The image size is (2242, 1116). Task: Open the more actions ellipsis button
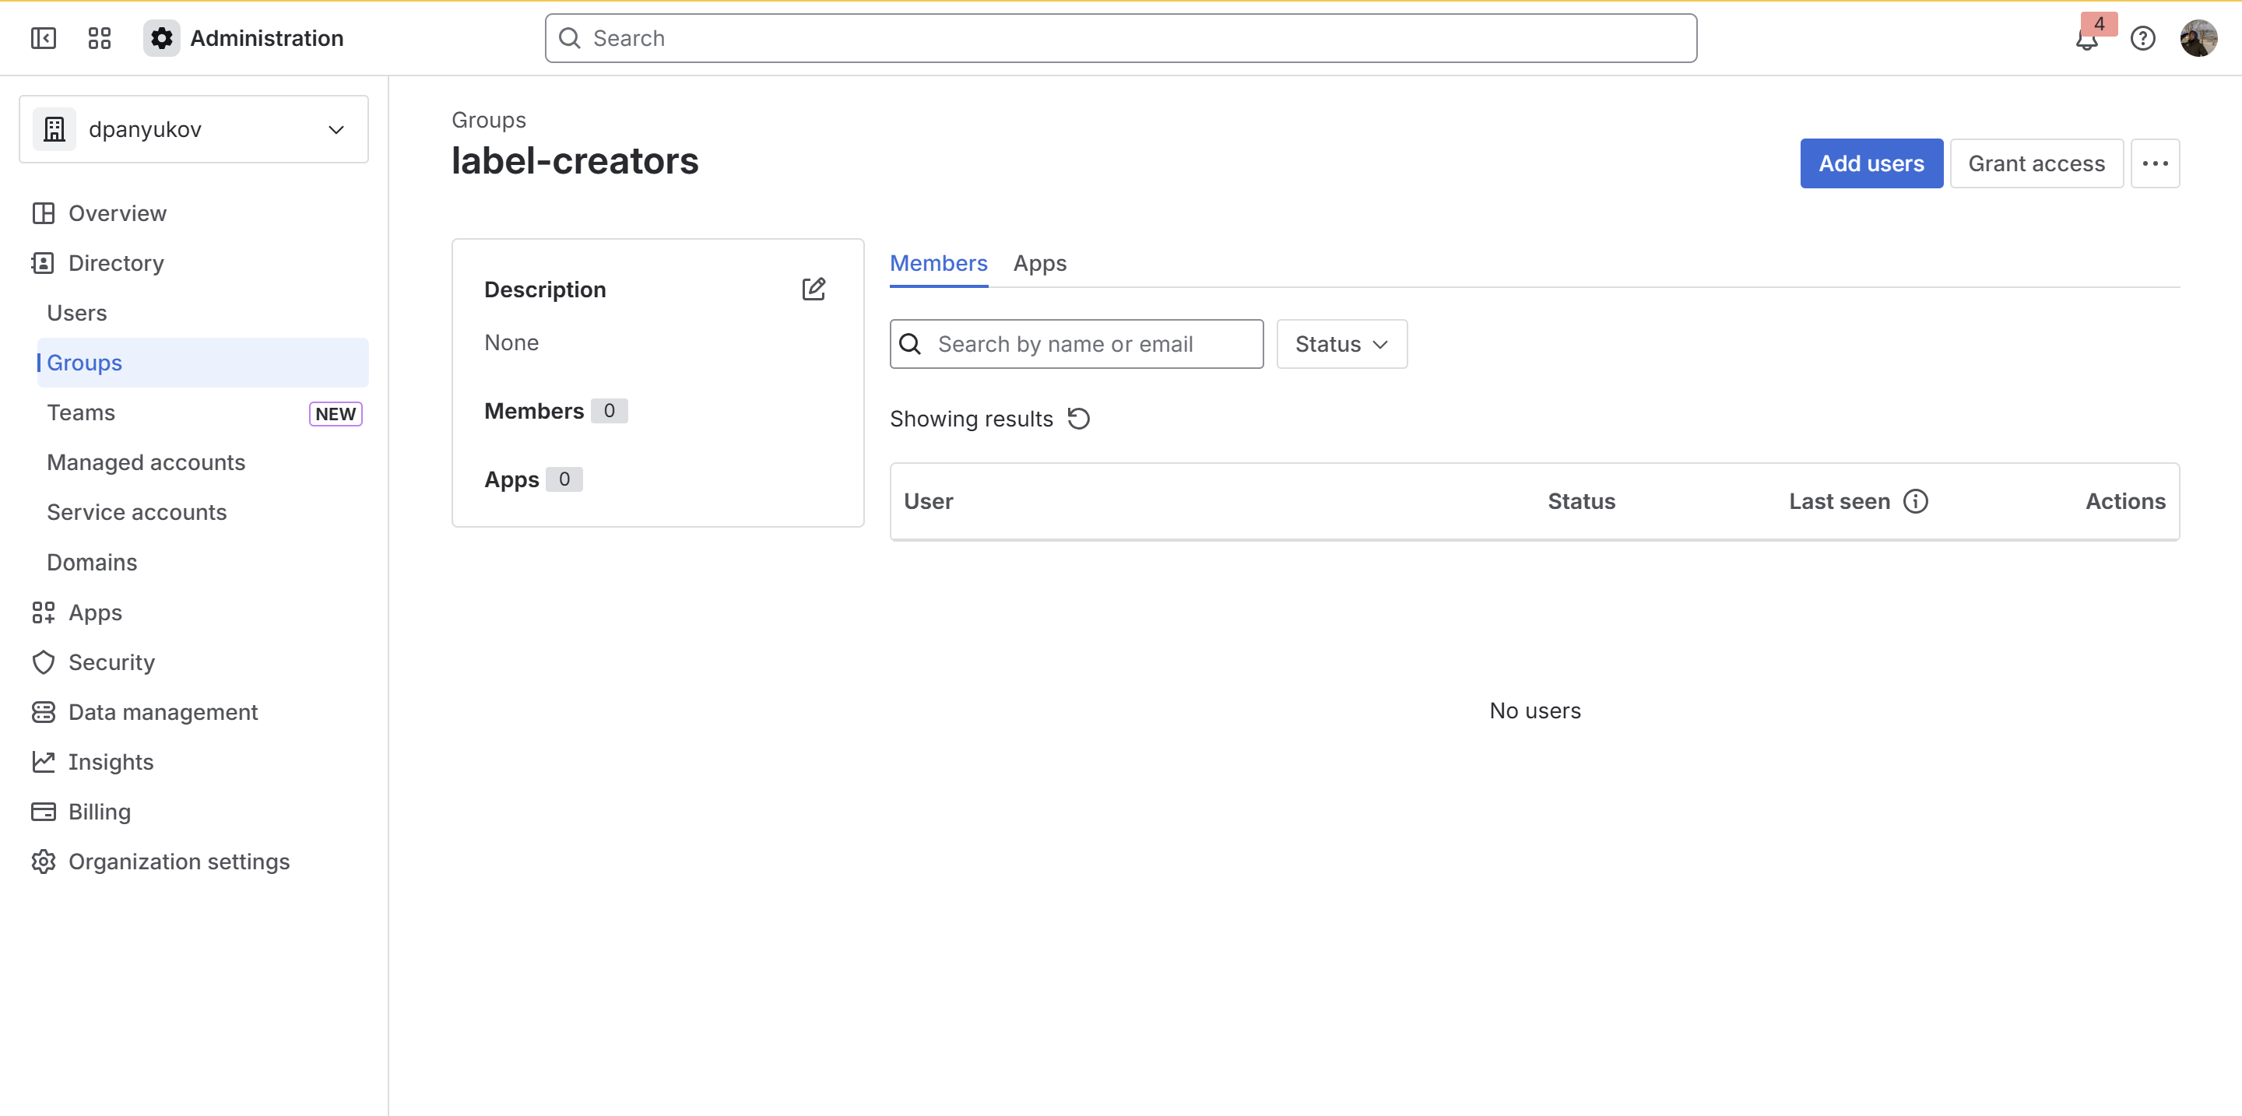click(x=2155, y=163)
